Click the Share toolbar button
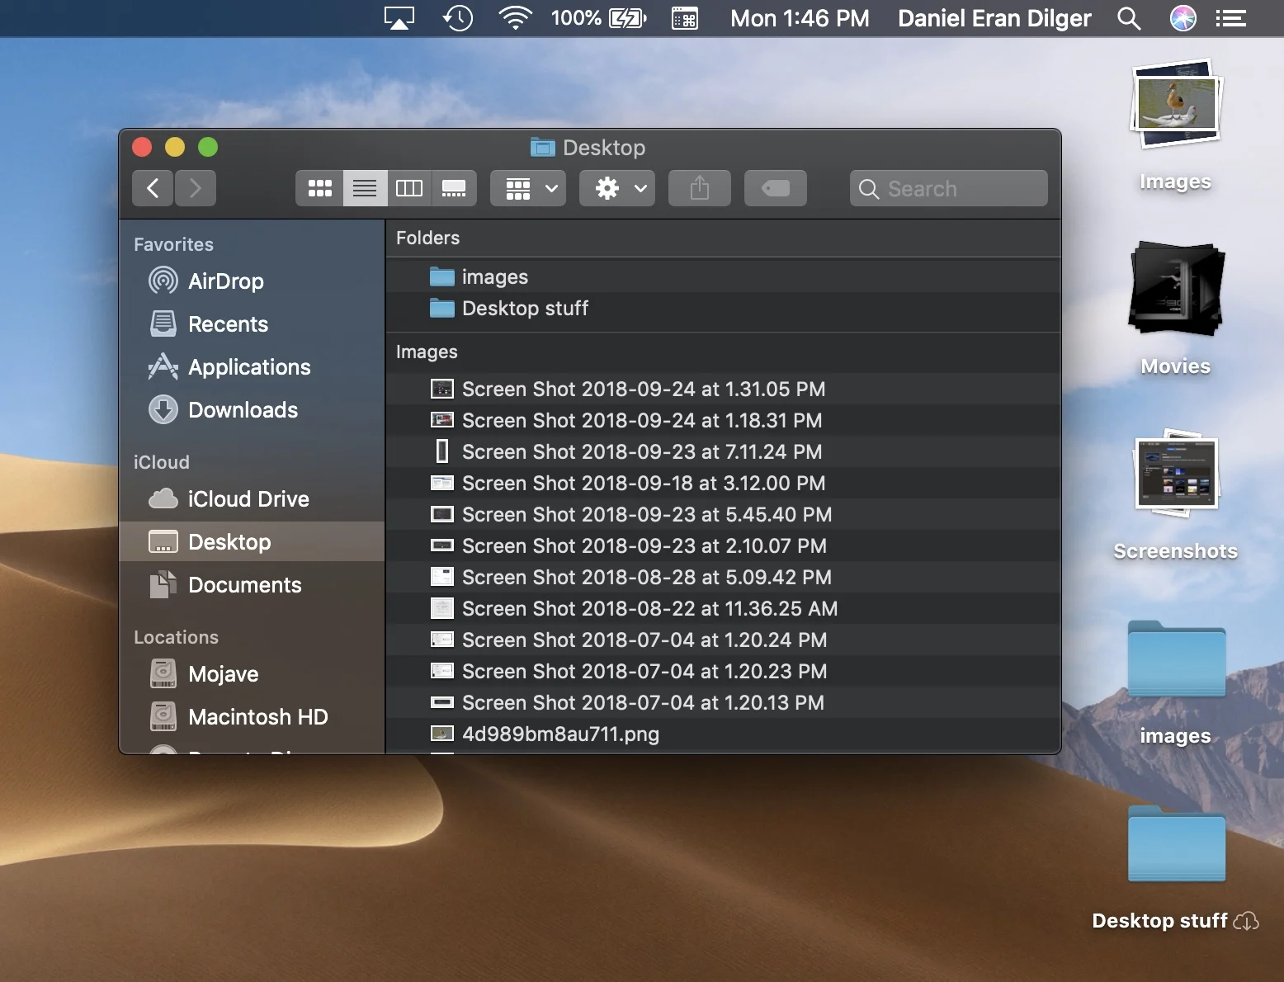This screenshot has height=982, width=1284. coord(700,188)
